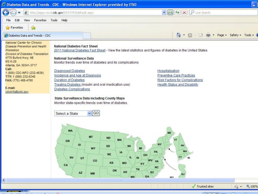The height and width of the screenshot is (194, 258).
Task: Click the Feeds icon in command bar
Action: [x=190, y=35]
